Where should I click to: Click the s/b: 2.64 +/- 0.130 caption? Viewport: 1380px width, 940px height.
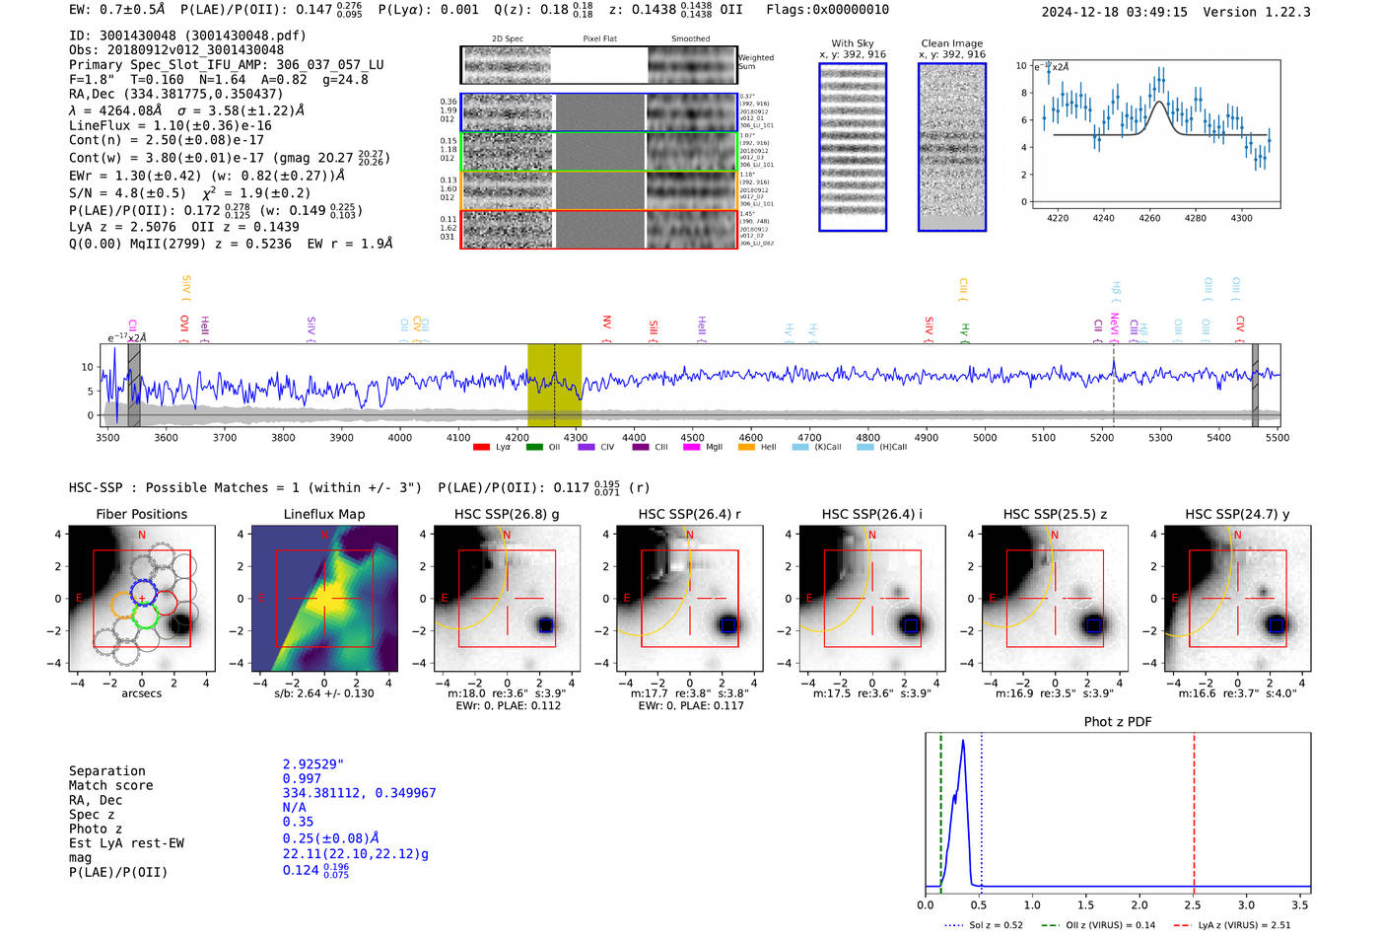tap(324, 693)
